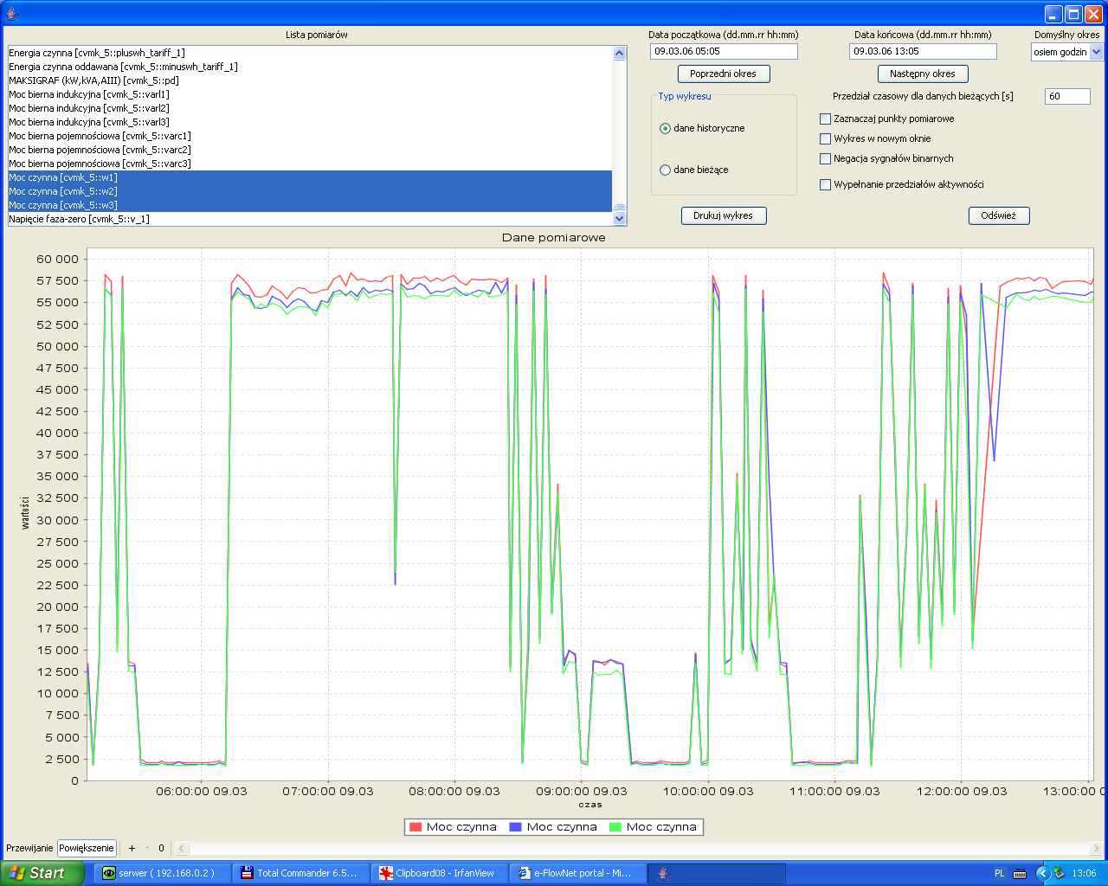Activate 'Przewijanie' mode toggle
This screenshot has width=1108, height=886.
pos(29,848)
